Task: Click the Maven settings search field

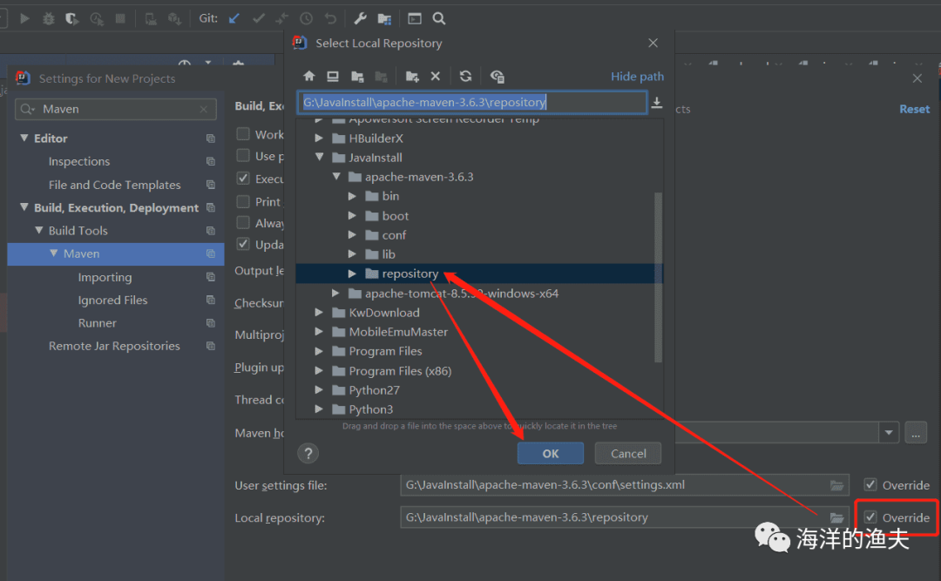Action: [116, 109]
